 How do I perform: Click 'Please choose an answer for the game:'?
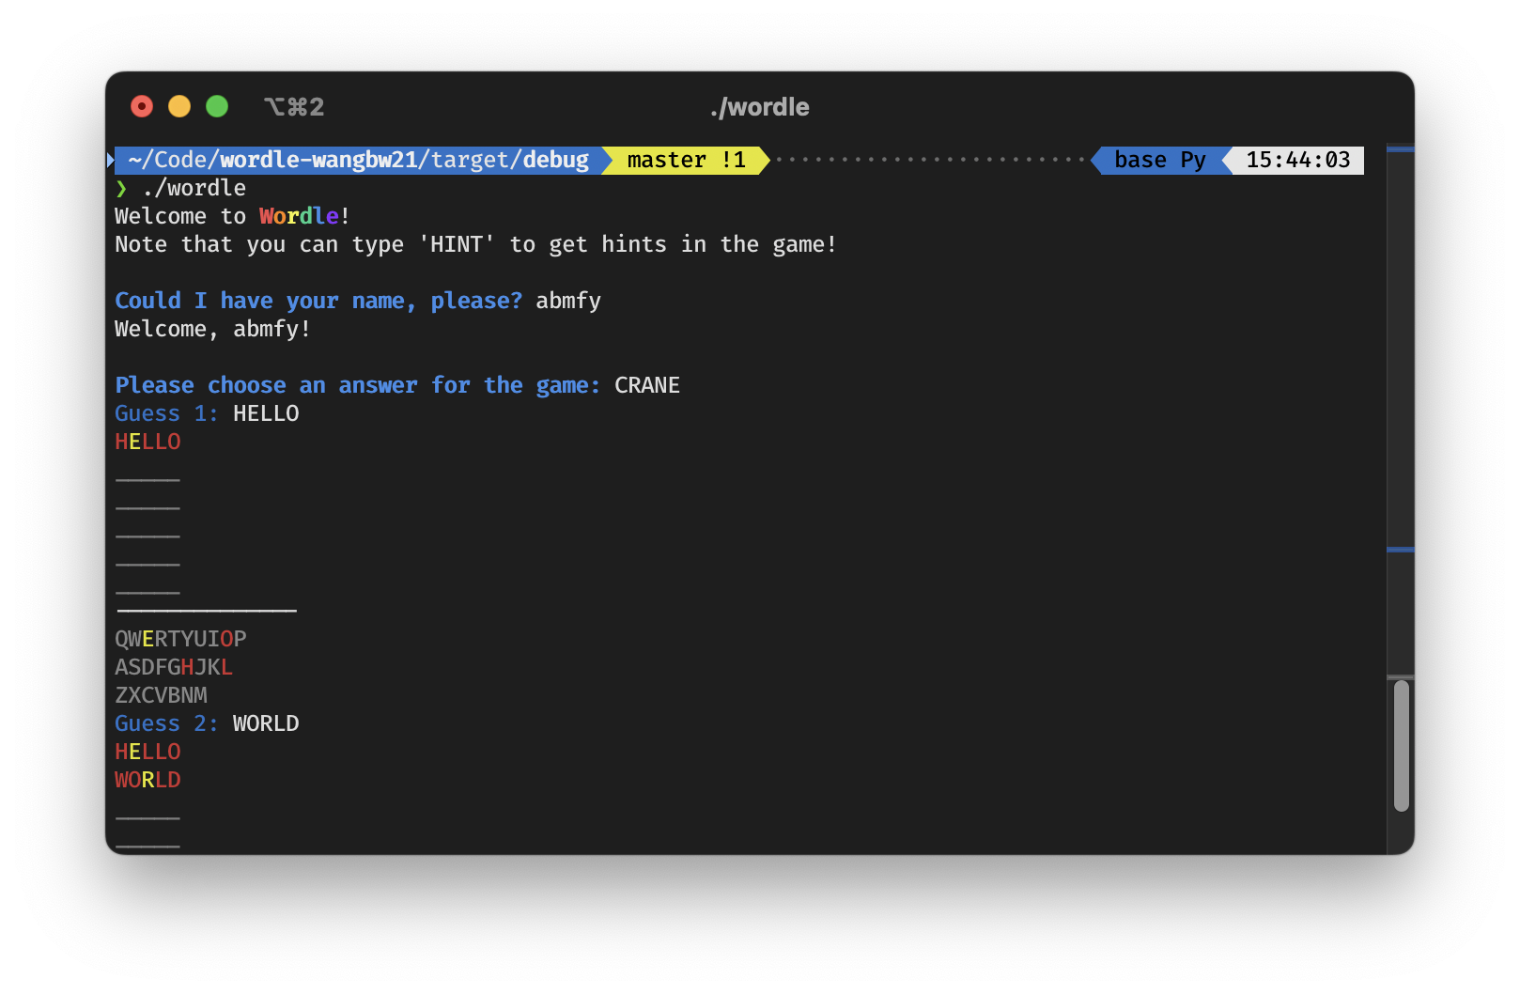[x=358, y=385]
